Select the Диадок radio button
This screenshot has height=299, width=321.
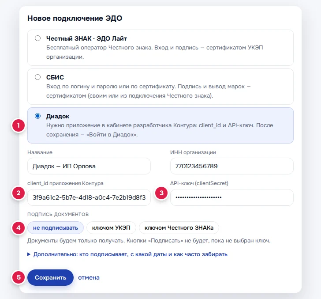[37, 116]
